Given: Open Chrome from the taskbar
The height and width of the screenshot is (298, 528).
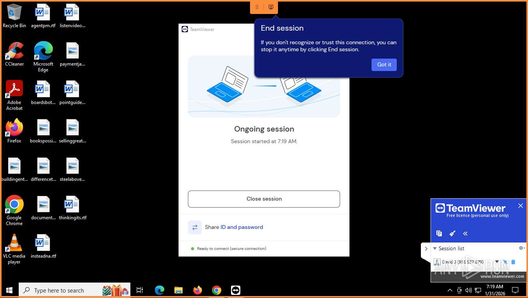Looking at the screenshot, I should 217,290.
